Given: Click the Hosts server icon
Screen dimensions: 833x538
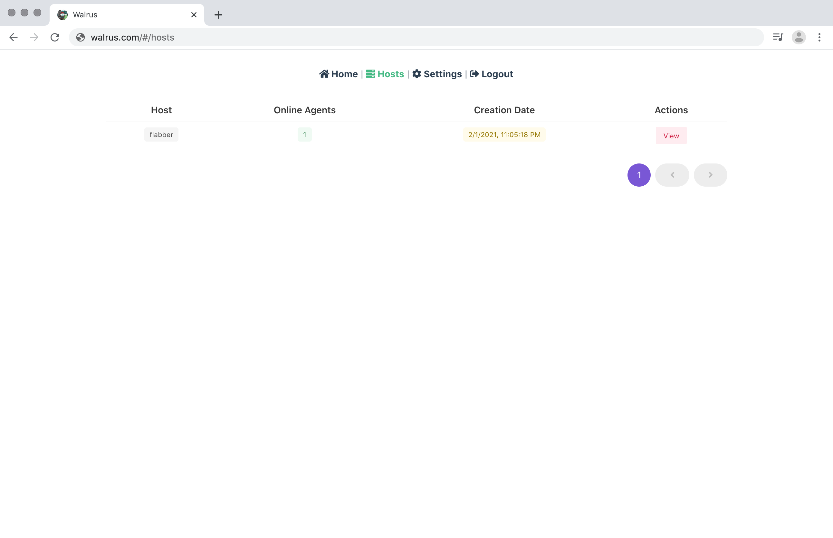Looking at the screenshot, I should [370, 74].
